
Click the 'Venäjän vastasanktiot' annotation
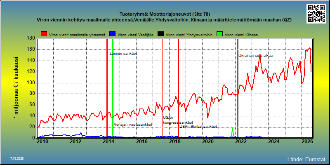[133, 125]
